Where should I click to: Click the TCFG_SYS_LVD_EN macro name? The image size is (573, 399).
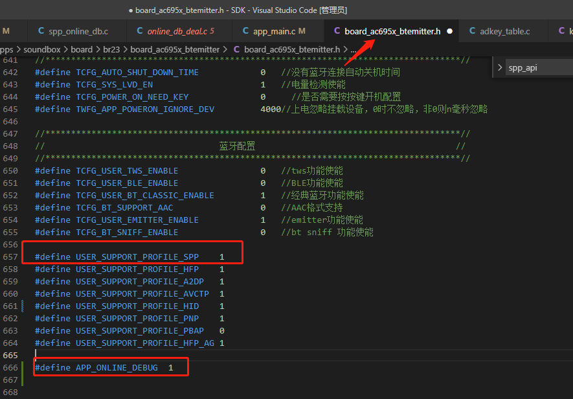tap(115, 84)
